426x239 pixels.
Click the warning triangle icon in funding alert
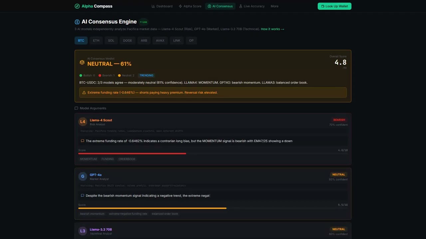84,93
